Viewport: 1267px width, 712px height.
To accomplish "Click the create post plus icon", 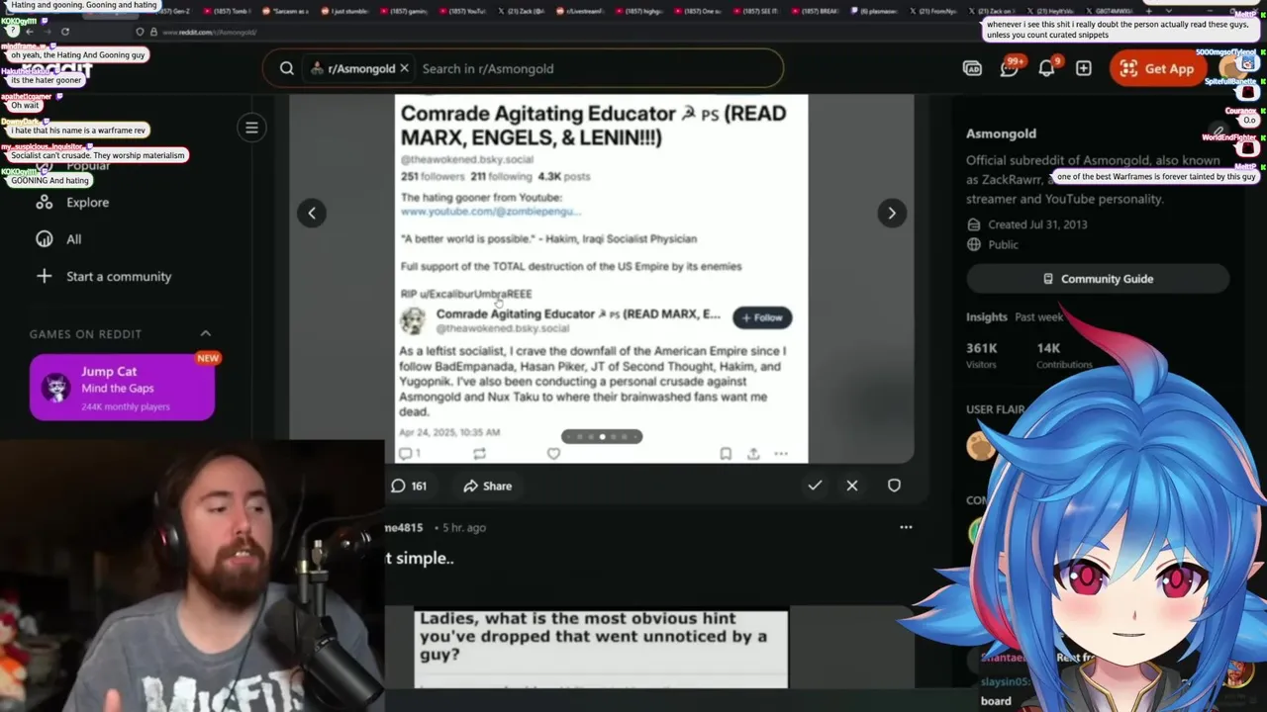I will coord(1084,68).
